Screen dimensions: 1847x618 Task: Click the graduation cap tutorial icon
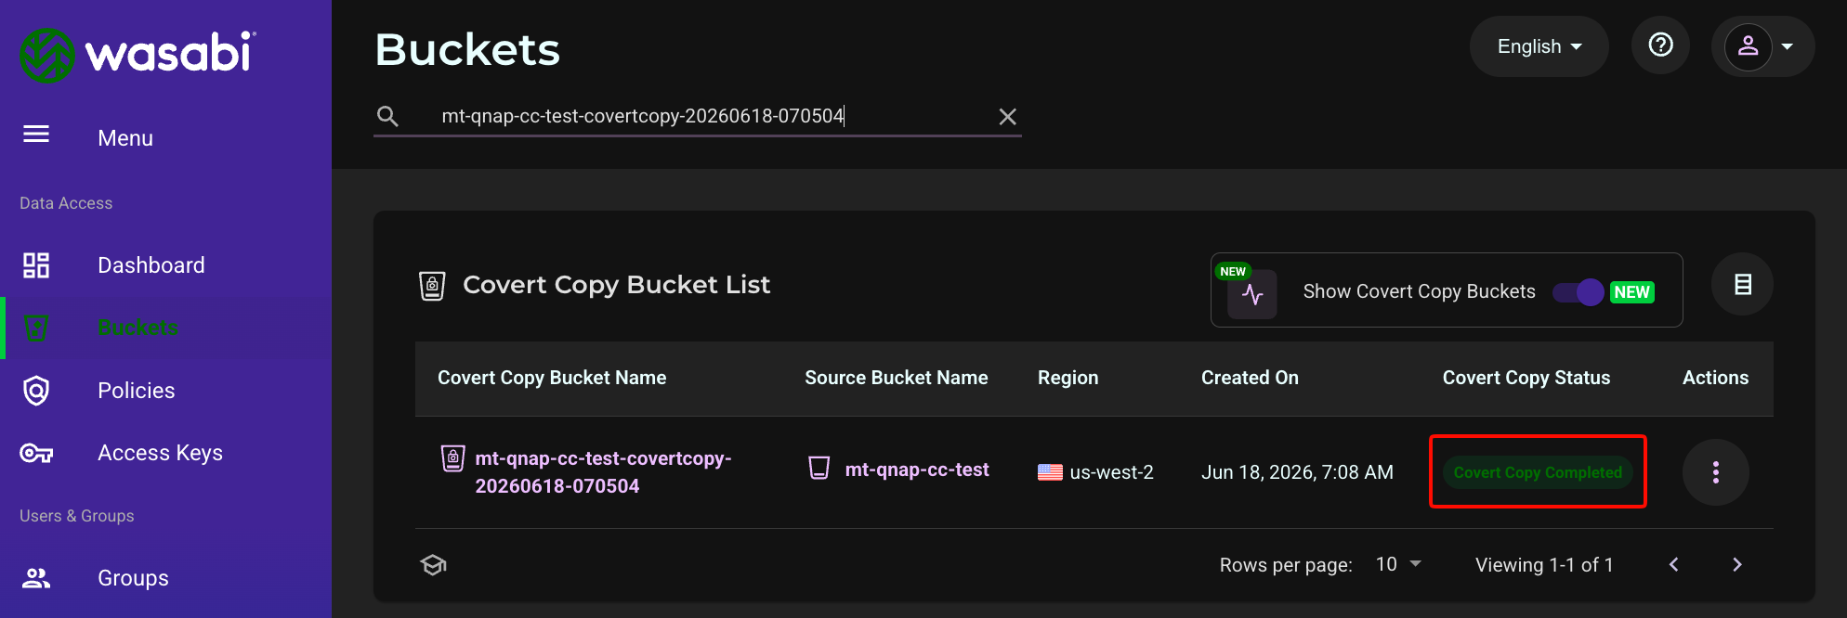(x=434, y=564)
